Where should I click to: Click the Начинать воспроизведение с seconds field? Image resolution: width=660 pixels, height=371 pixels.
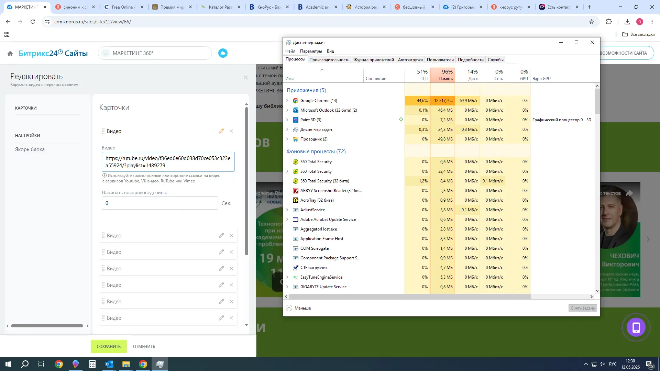[x=160, y=203]
